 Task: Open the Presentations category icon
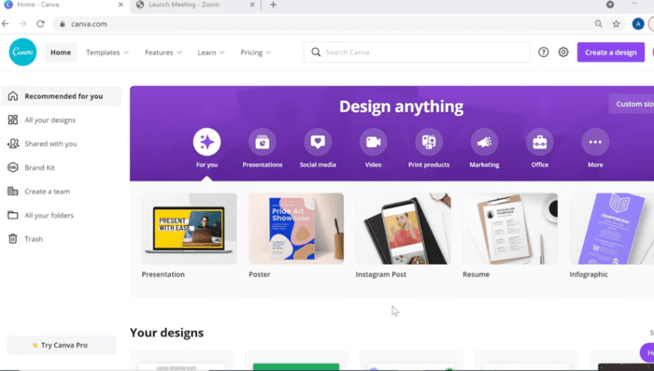pyautogui.click(x=262, y=142)
